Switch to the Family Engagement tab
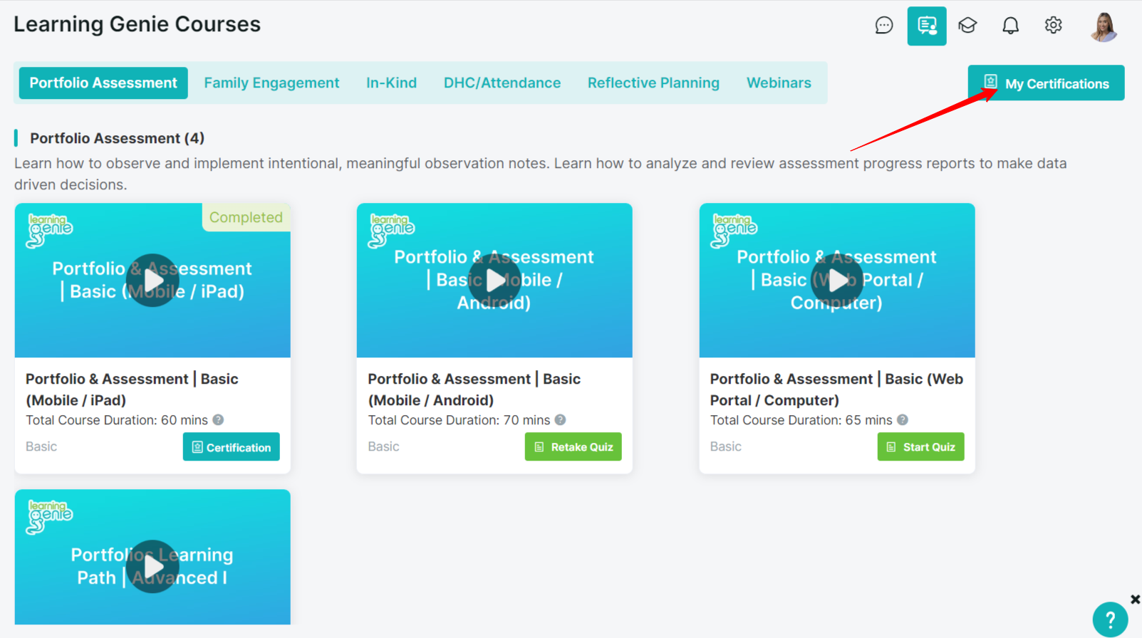This screenshot has width=1142, height=638. 271,83
